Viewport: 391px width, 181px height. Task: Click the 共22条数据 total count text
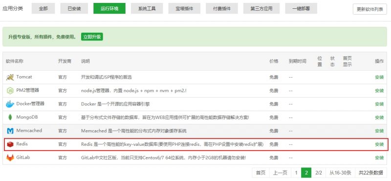(371, 173)
